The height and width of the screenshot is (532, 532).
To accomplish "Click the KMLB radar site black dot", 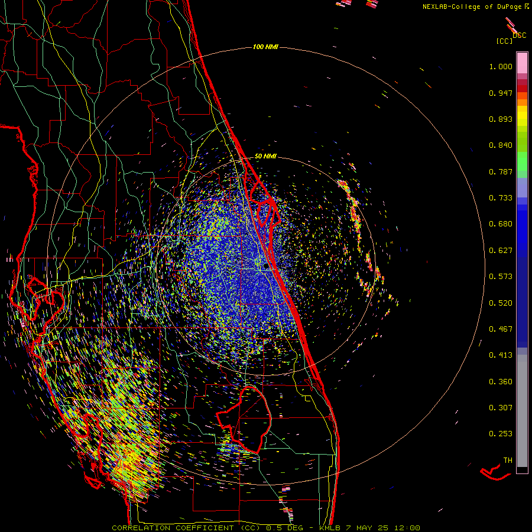I will pos(267,267).
